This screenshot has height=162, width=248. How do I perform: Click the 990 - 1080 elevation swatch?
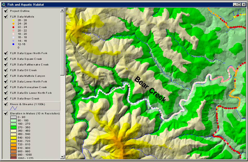point(13,155)
